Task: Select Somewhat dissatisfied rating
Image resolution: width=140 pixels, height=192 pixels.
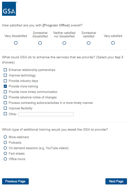Action: point(40,43)
